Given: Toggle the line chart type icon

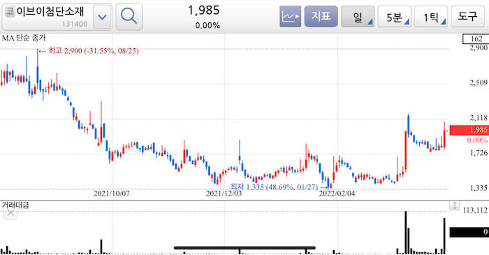Looking at the screenshot, I should (x=290, y=17).
